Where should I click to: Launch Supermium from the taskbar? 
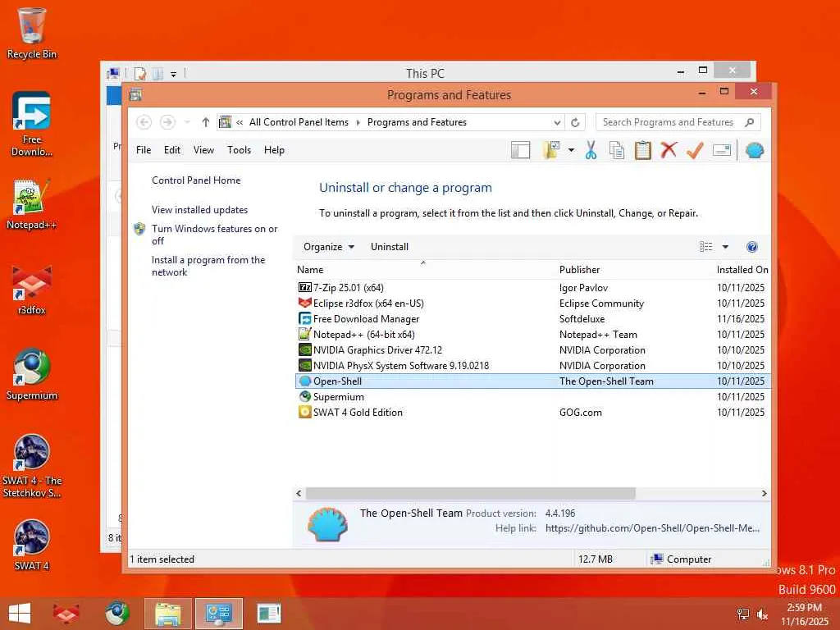pos(116,614)
